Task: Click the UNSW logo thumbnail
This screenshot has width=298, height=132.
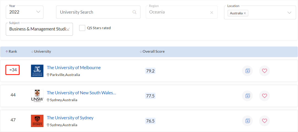Action: point(37,96)
